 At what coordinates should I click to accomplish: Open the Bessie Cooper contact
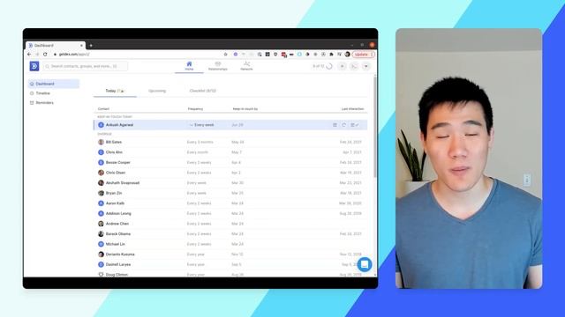tap(117, 162)
